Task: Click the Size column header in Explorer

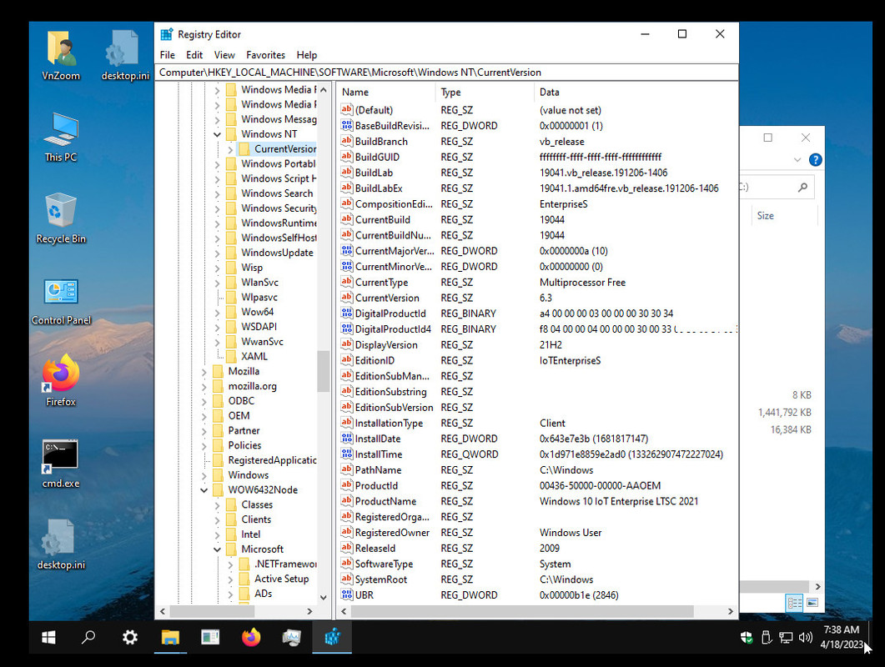Action: [784, 216]
